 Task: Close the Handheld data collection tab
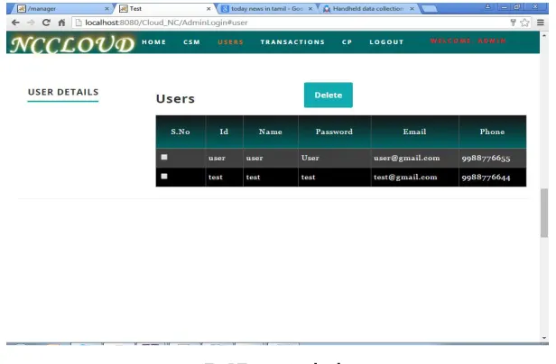(x=412, y=8)
